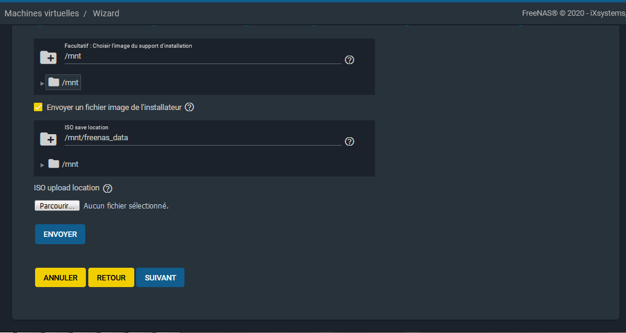The height and width of the screenshot is (333, 626).
Task: Select /mnt folder under ISO save location
Action: 64,164
